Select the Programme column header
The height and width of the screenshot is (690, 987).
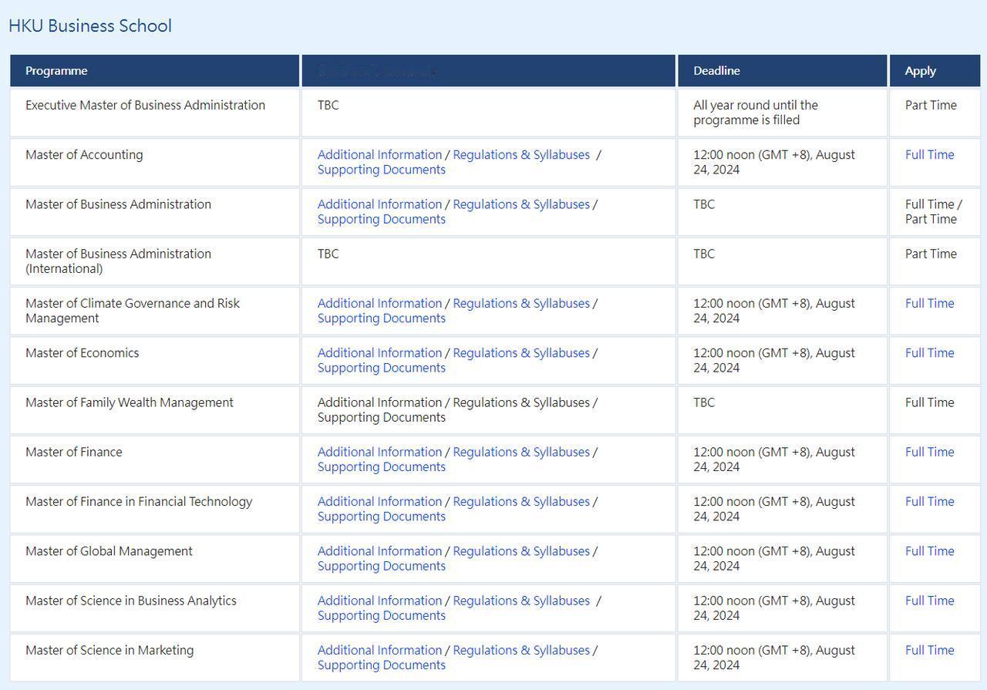click(154, 71)
